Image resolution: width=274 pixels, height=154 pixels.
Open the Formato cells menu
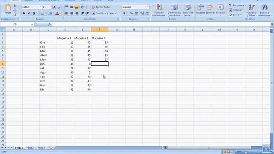coord(220,10)
